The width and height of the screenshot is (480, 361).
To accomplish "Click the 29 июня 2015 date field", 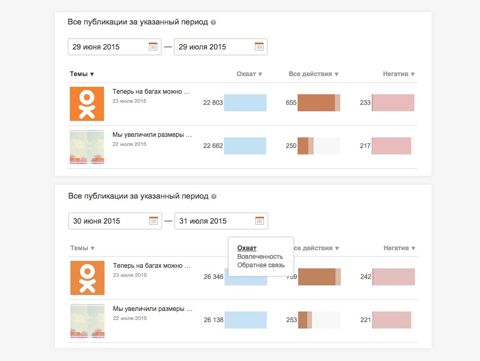I will point(107,47).
